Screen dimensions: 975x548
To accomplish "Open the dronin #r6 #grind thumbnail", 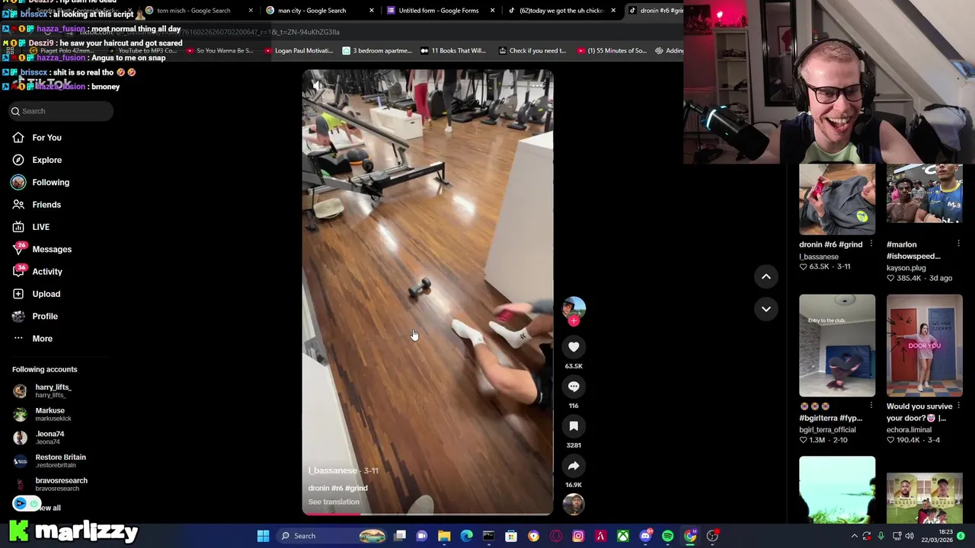I will pos(837,199).
